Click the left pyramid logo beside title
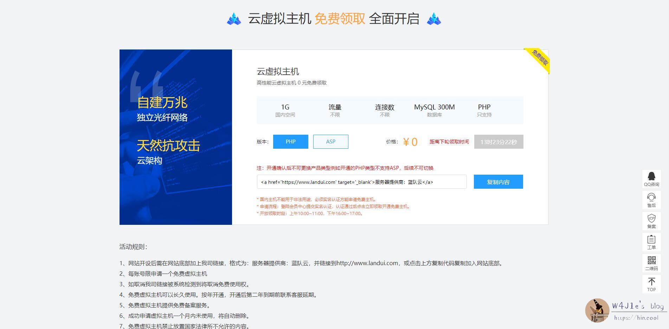Screen dimensions: 669x329 [x=234, y=19]
